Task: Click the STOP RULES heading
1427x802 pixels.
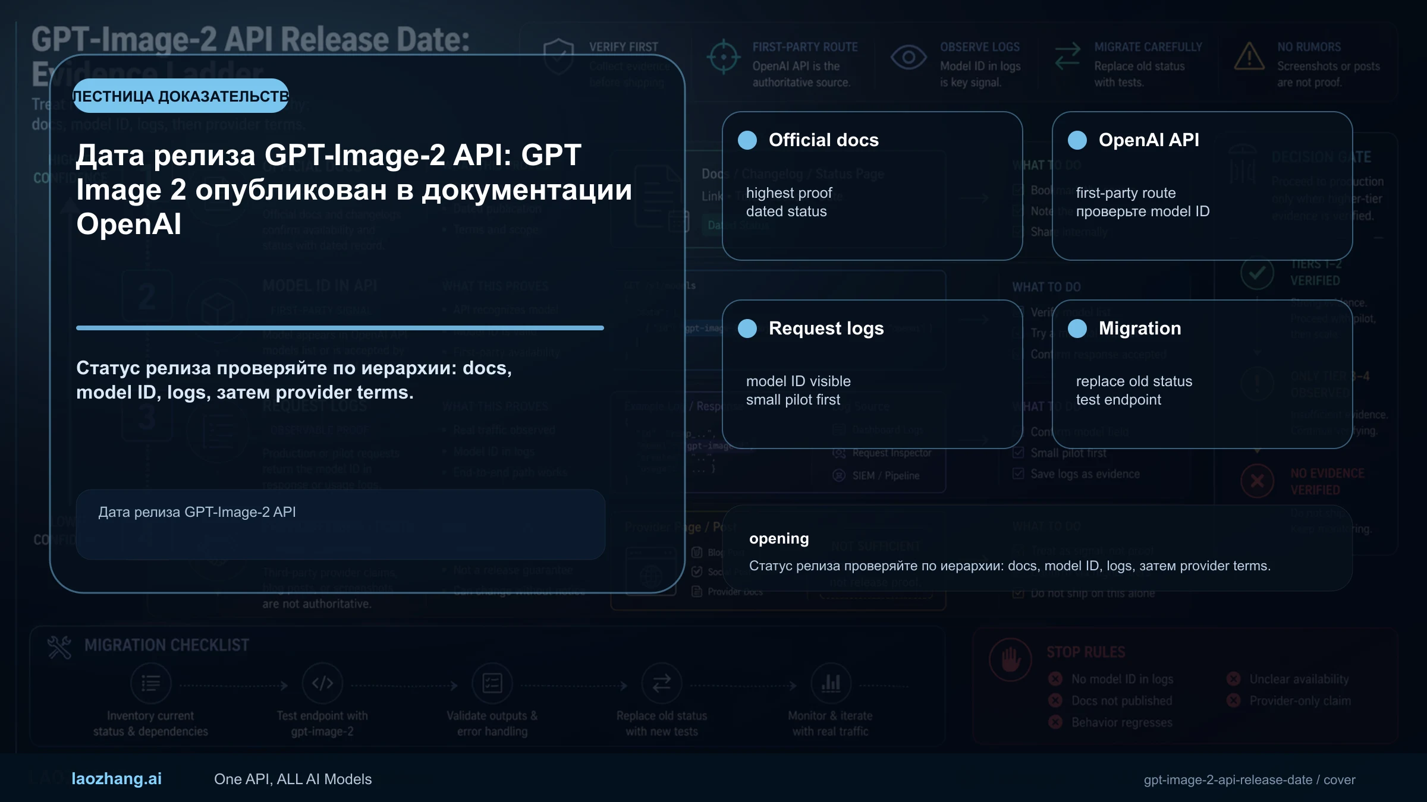Action: (x=1086, y=652)
